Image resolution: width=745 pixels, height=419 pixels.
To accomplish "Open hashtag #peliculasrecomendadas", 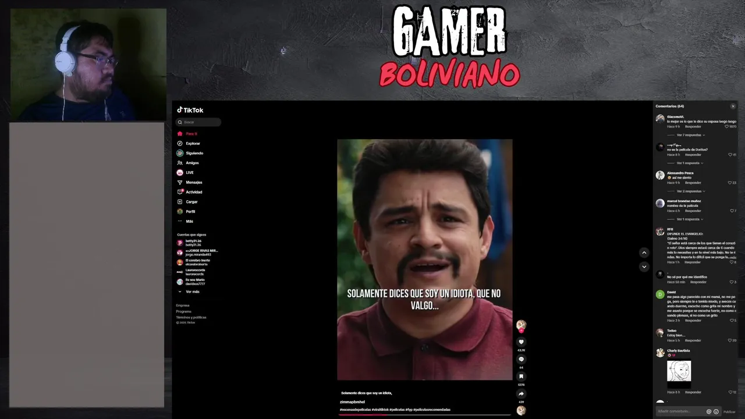I will [431, 410].
